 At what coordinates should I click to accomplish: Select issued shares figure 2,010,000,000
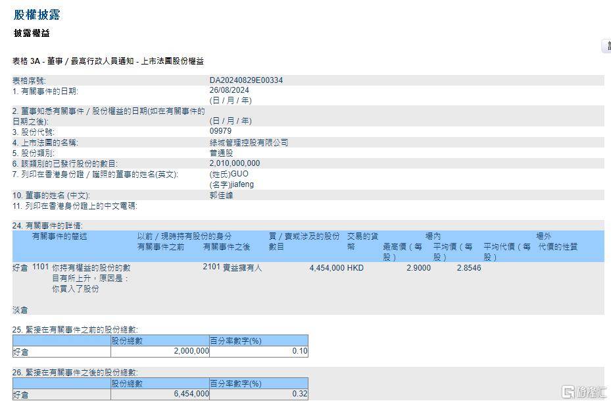tap(235, 163)
